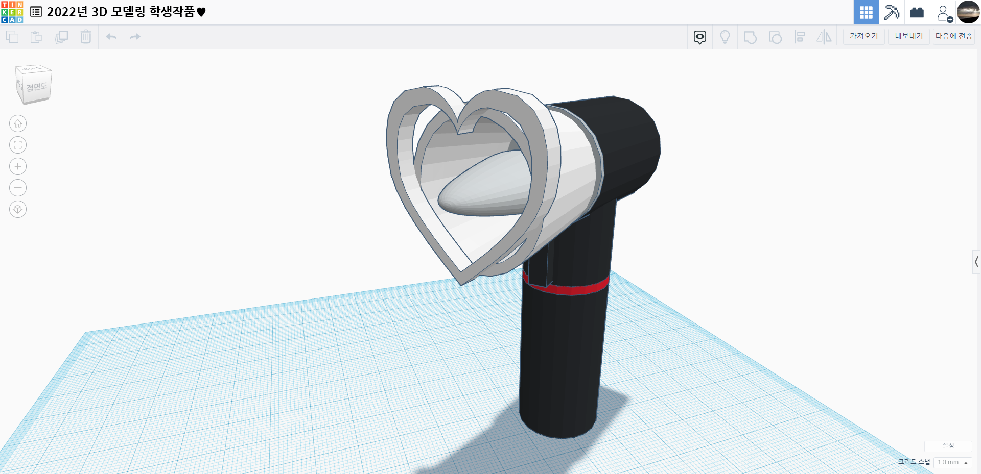
Task: Click the Redo arrow
Action: click(x=135, y=37)
